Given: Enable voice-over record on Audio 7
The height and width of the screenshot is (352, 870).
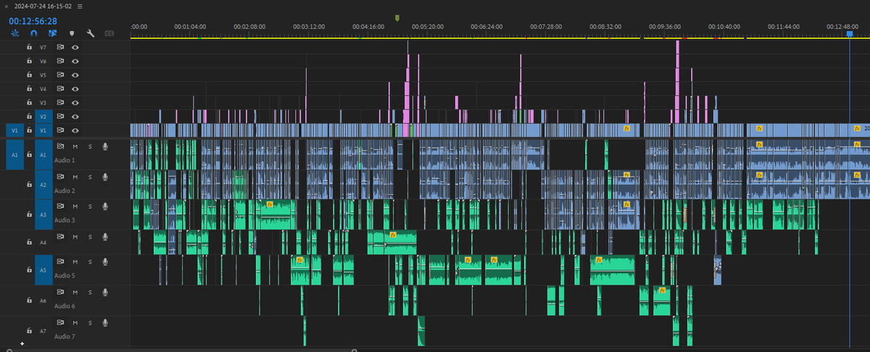Looking at the screenshot, I should tap(105, 322).
